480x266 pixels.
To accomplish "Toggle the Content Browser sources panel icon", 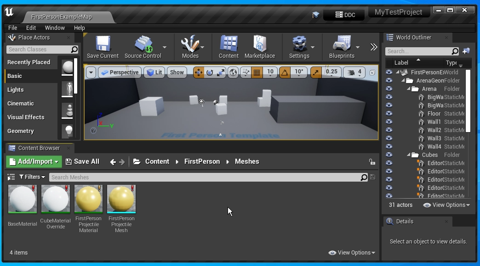I will coord(11,177).
